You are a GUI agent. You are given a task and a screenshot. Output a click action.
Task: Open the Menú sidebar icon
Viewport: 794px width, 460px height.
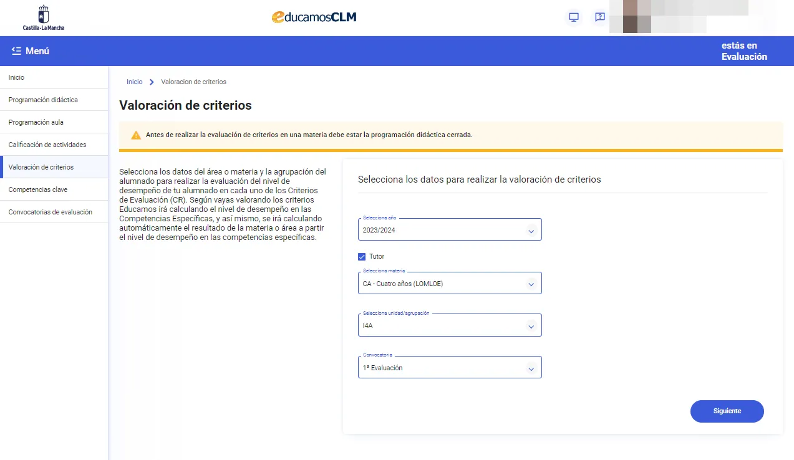click(x=17, y=50)
